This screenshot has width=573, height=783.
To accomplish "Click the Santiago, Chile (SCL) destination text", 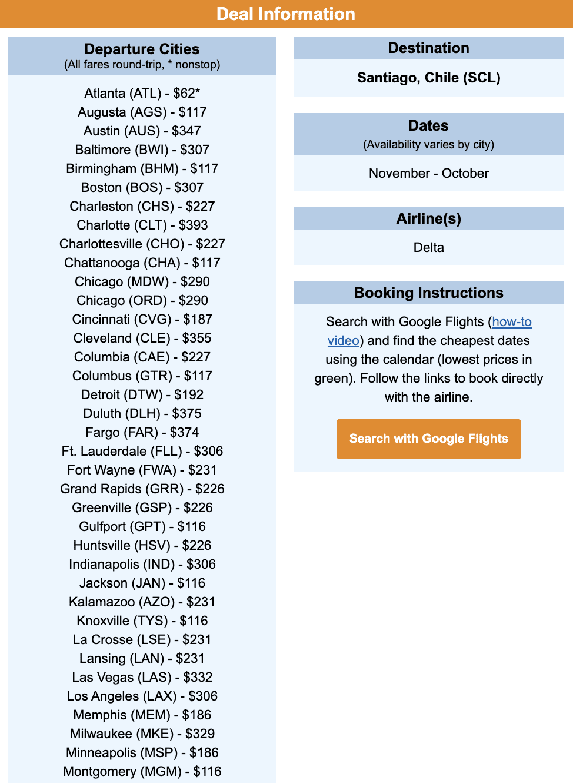I will click(428, 78).
